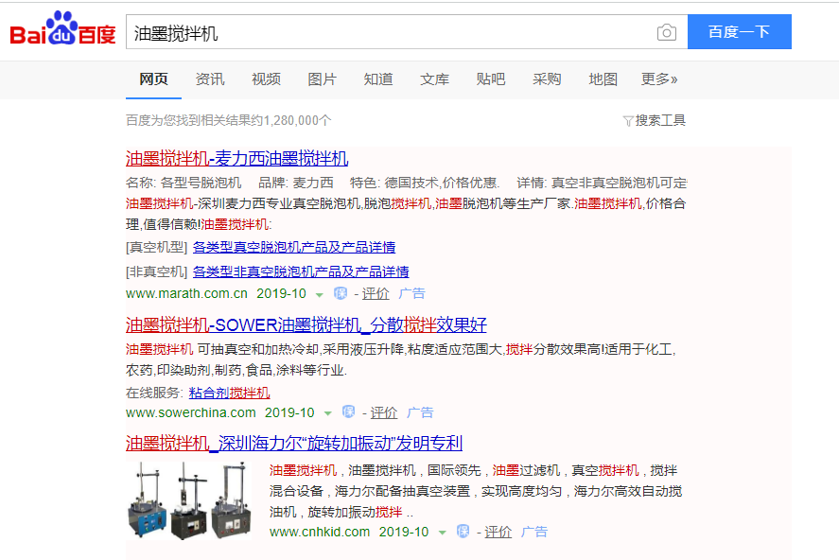Click shield icon next to www.marath.com.cn
This screenshot has height=560, width=839.
pyautogui.click(x=341, y=293)
